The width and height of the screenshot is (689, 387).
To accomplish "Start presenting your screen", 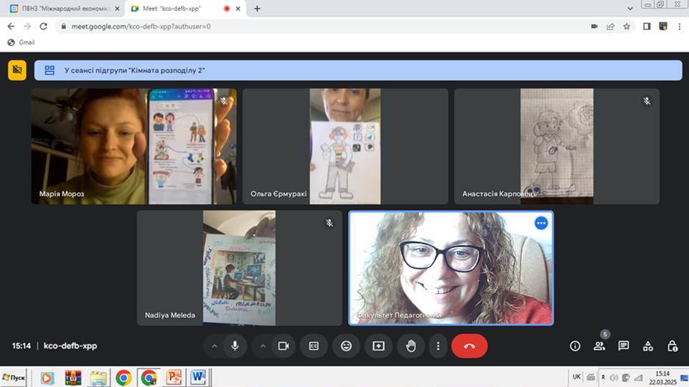I will pyautogui.click(x=378, y=345).
